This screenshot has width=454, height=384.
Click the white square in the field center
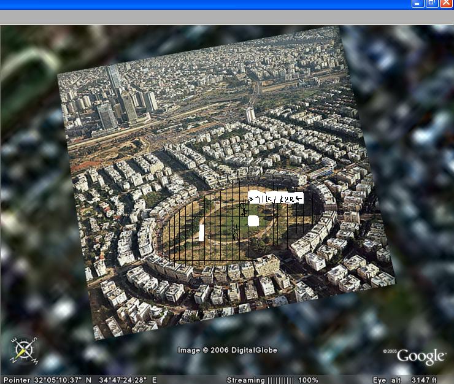[253, 221]
